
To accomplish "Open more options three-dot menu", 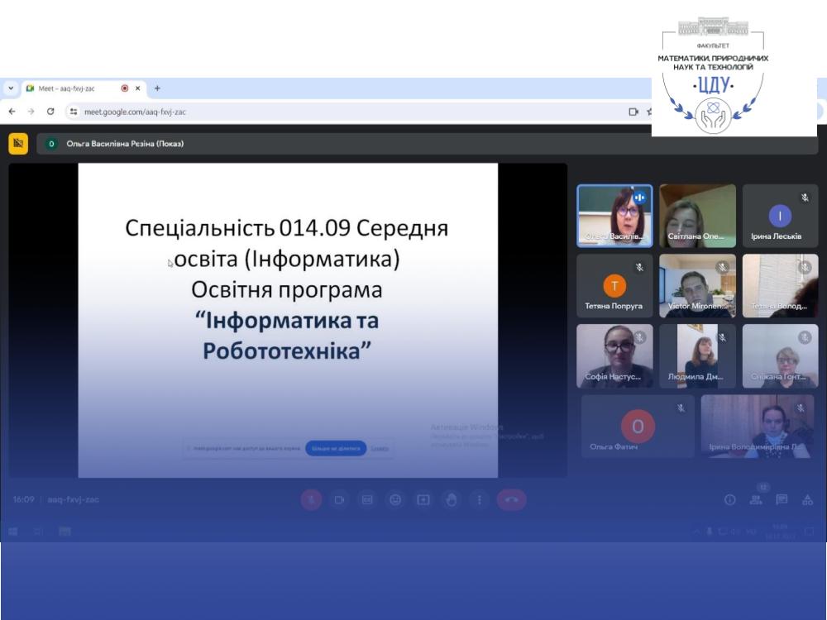I will click(480, 499).
